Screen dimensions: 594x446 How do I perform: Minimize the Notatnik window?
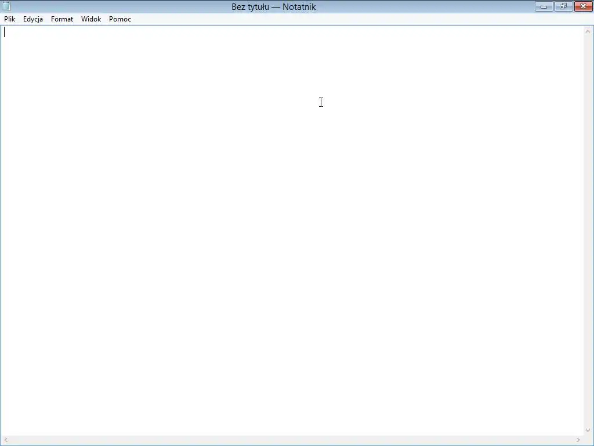point(544,6)
